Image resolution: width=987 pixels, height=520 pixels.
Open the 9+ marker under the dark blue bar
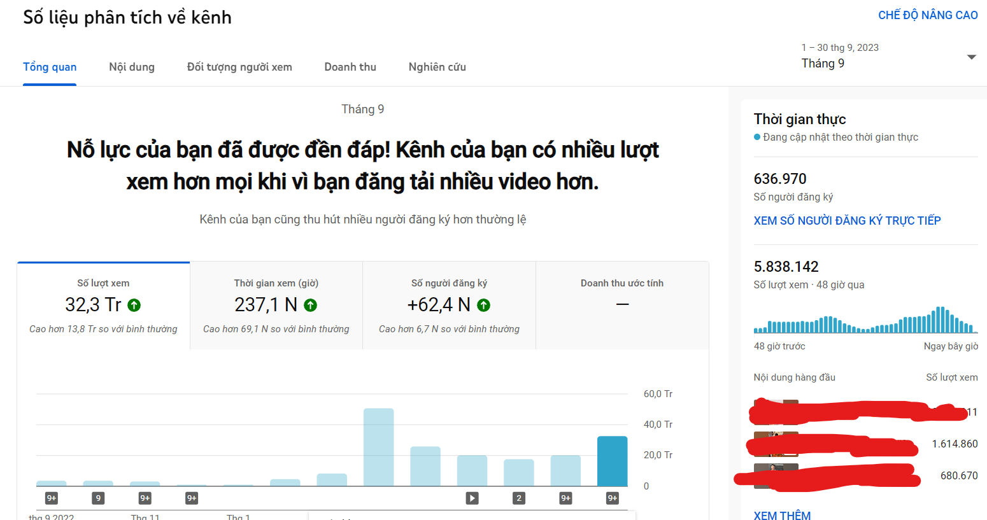pyautogui.click(x=612, y=498)
